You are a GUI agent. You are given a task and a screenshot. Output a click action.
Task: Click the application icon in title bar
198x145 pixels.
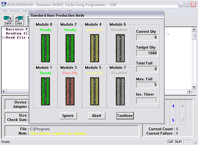click(x=4, y=5)
